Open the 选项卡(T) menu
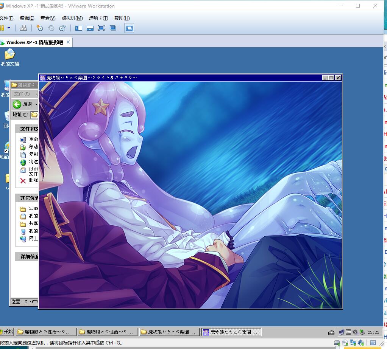The height and width of the screenshot is (349, 387). coord(98,18)
